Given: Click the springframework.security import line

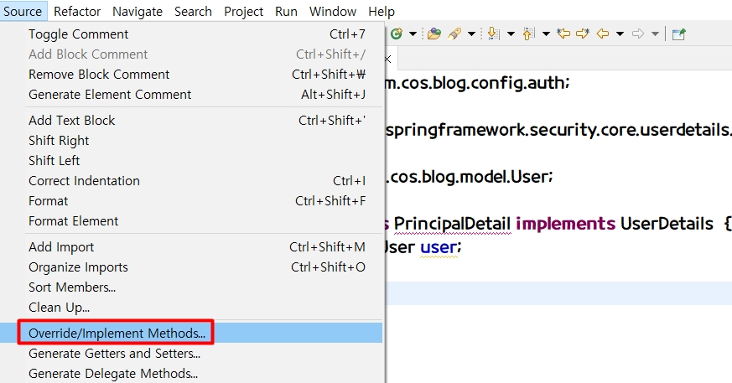Looking at the screenshot, I should [558, 130].
